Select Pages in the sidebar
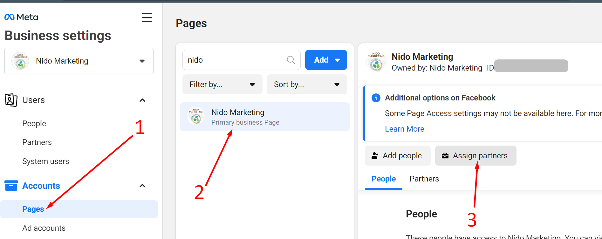602x239 pixels. pos(79,209)
